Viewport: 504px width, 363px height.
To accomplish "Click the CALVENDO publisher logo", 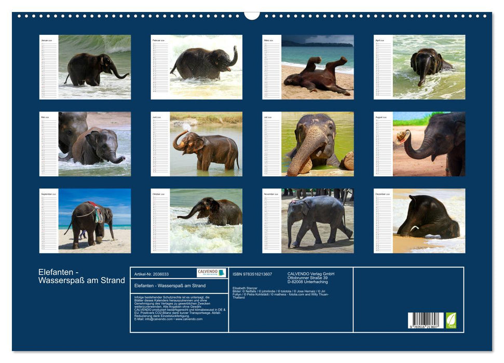I will pyautogui.click(x=210, y=271).
